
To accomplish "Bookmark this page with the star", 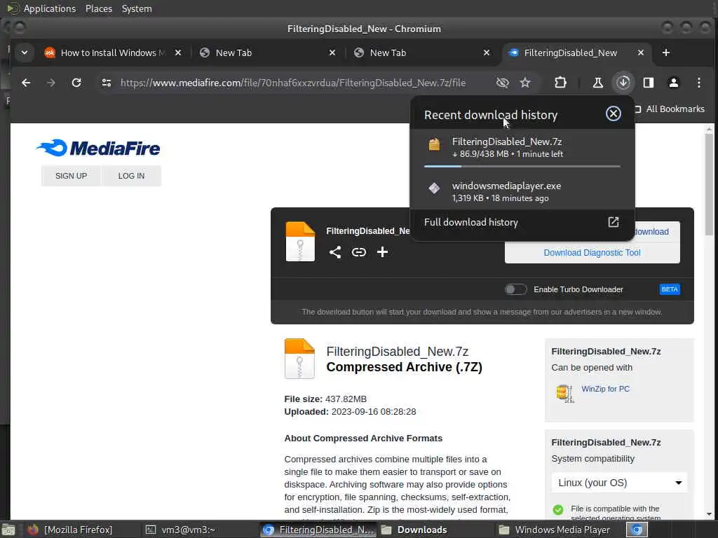I will click(525, 83).
